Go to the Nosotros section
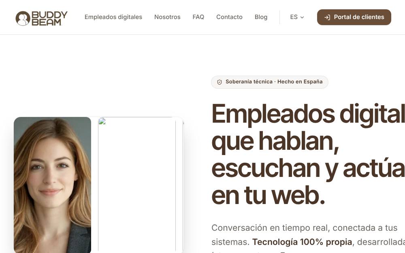Viewport: 405px width, 253px height. [x=167, y=17]
